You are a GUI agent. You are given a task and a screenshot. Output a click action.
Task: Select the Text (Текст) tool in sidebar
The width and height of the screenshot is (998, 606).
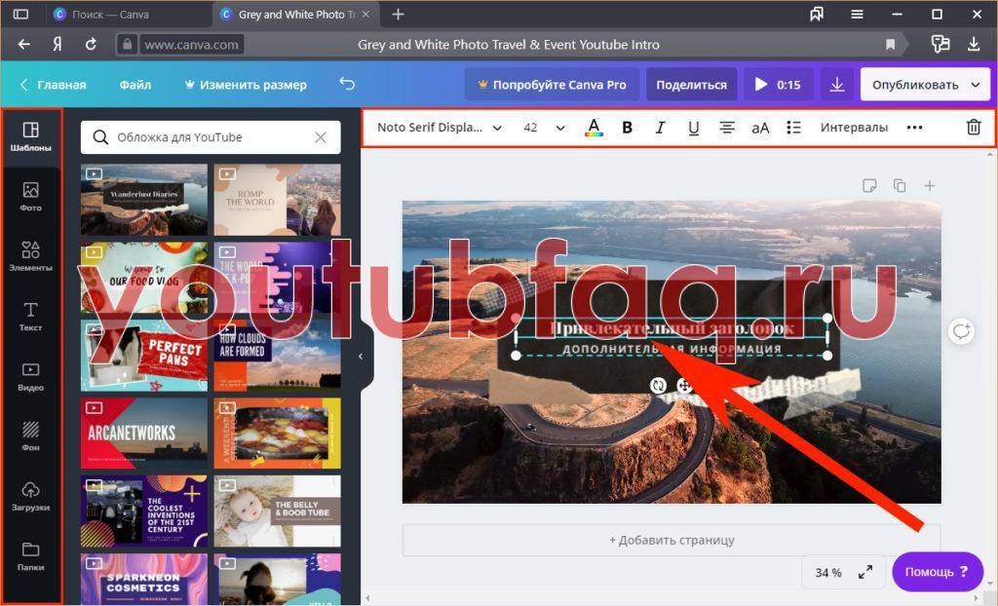(31, 316)
